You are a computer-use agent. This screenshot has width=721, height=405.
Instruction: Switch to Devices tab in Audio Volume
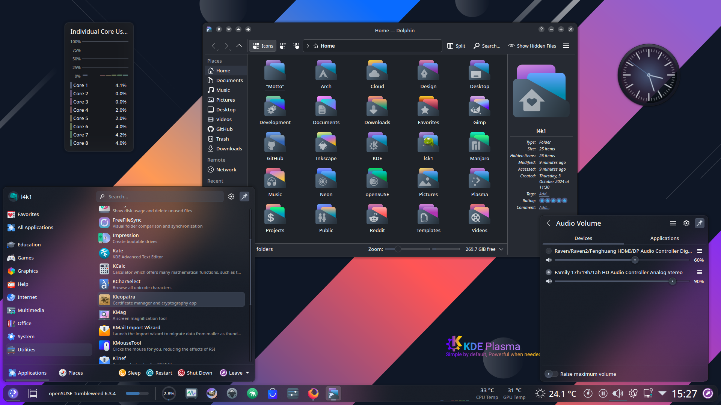point(583,238)
